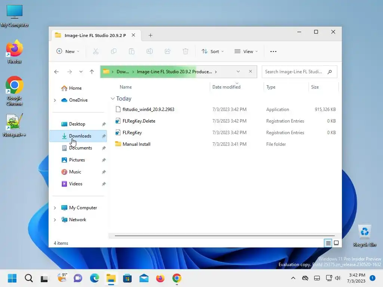Expand My Computer tree node
This screenshot has width=383, height=287.
pyautogui.click(x=55, y=208)
